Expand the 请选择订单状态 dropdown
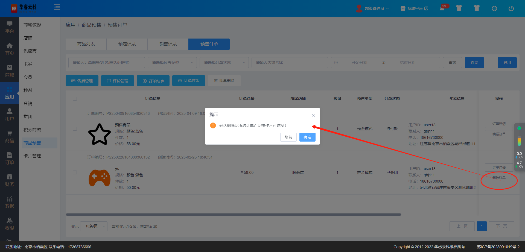 (224, 63)
